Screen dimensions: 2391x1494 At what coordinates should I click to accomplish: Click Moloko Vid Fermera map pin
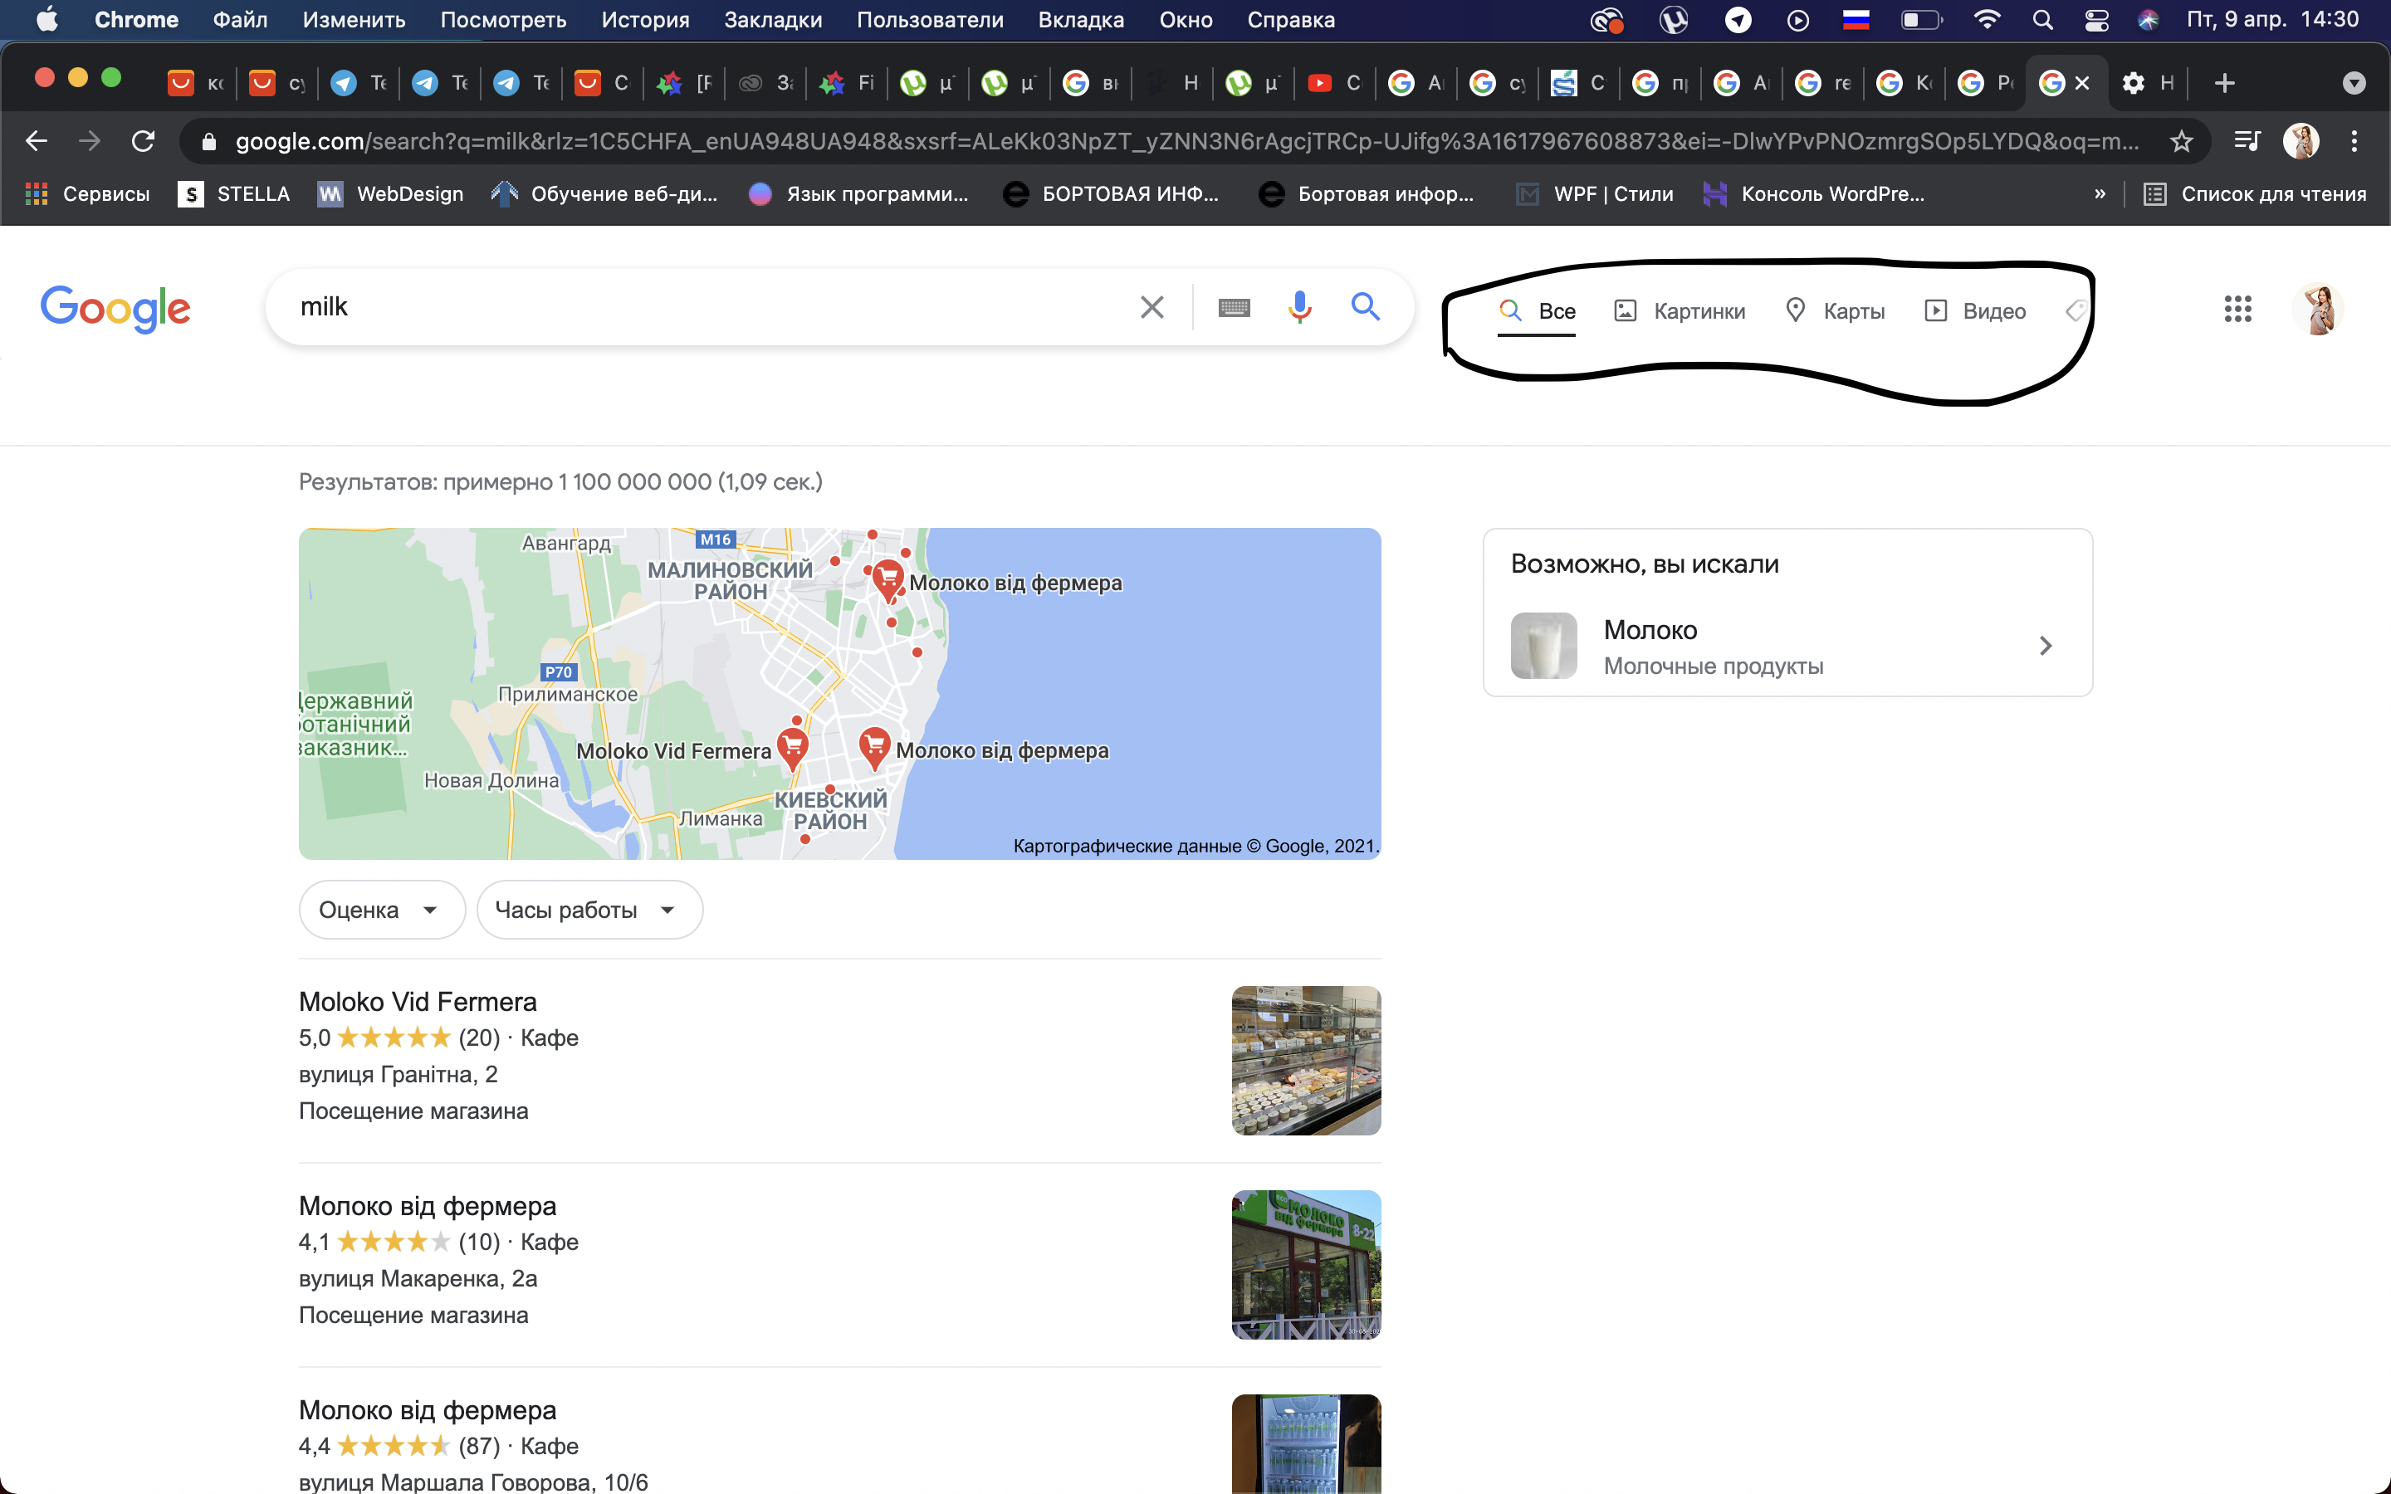click(791, 747)
